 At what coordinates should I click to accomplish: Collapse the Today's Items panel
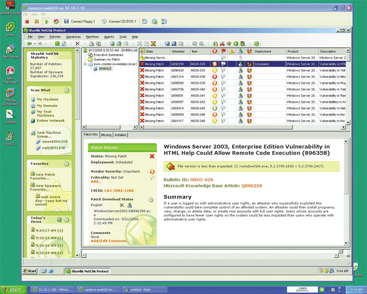point(67,220)
